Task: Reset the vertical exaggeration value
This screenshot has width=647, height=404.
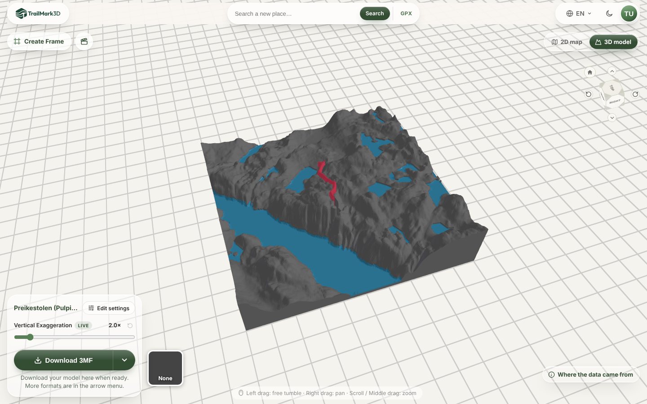Action: point(130,325)
